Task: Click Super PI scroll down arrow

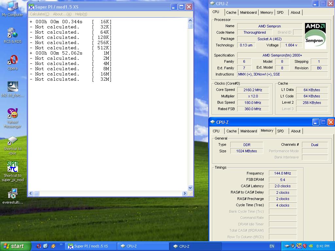Action: click(x=190, y=188)
